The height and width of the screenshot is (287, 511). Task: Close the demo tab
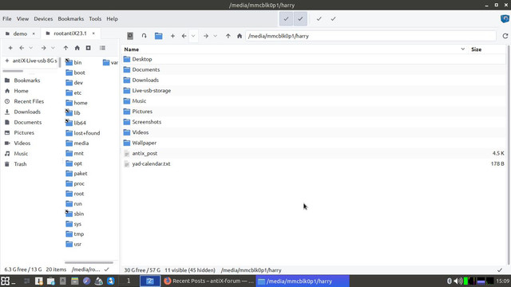coord(34,33)
